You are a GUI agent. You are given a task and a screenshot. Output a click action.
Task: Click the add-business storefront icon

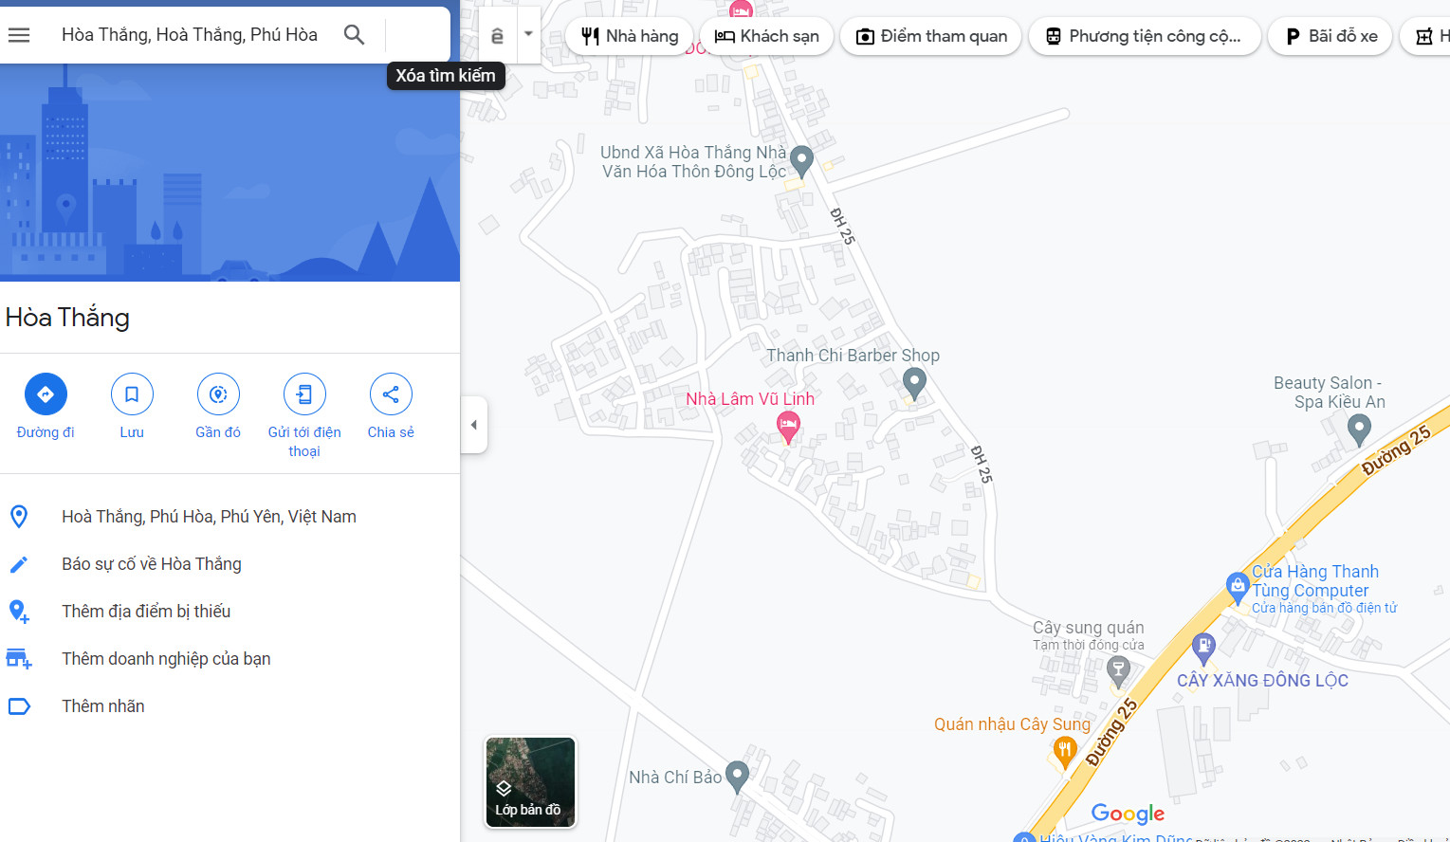tap(19, 659)
